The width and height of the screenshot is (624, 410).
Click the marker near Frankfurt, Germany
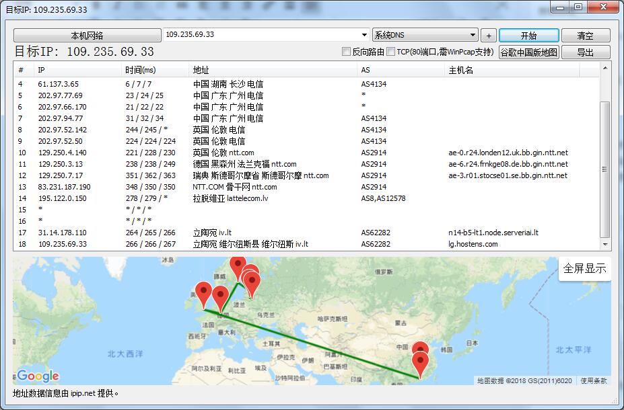tap(220, 294)
